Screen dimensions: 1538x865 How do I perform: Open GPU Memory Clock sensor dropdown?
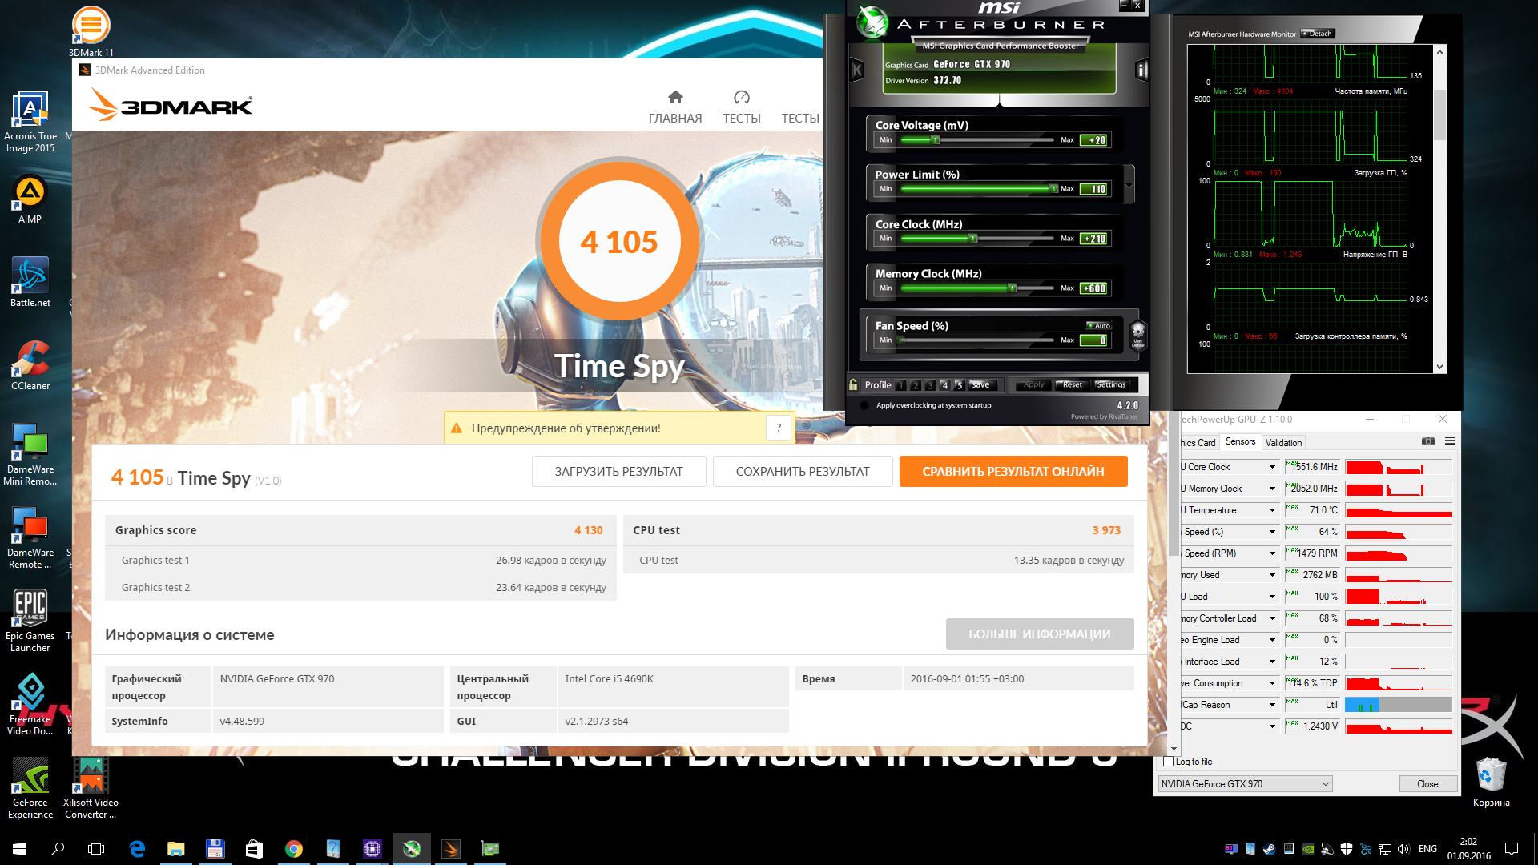[x=1271, y=489]
